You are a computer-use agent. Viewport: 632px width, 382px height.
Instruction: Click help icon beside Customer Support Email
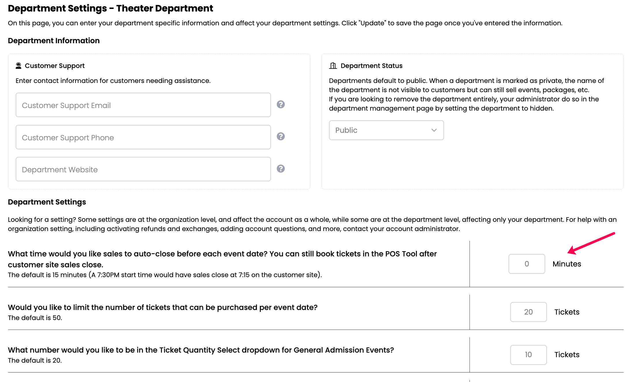click(x=281, y=104)
